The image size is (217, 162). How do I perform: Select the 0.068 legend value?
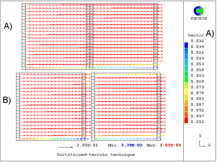click(x=197, y=81)
